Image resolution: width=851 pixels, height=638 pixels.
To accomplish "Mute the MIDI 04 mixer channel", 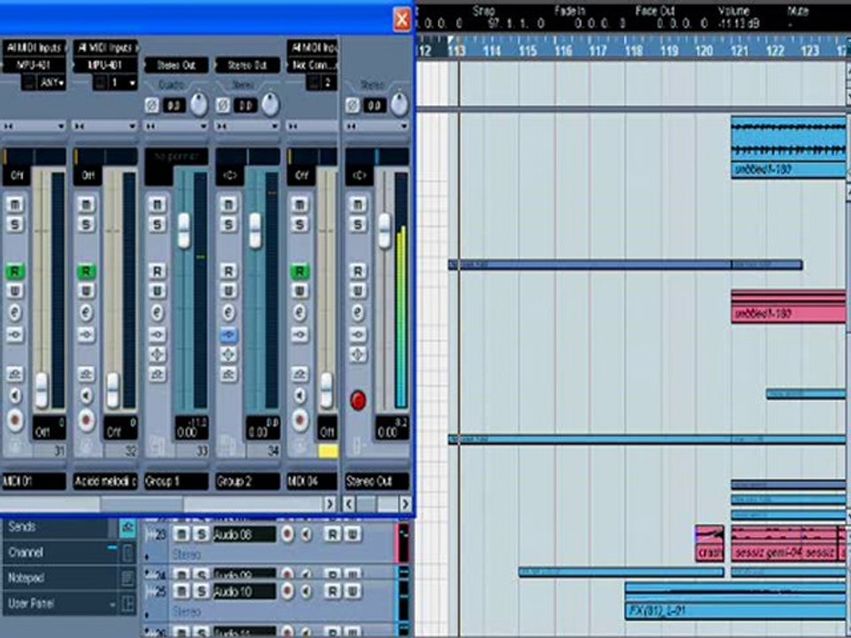I will (300, 205).
